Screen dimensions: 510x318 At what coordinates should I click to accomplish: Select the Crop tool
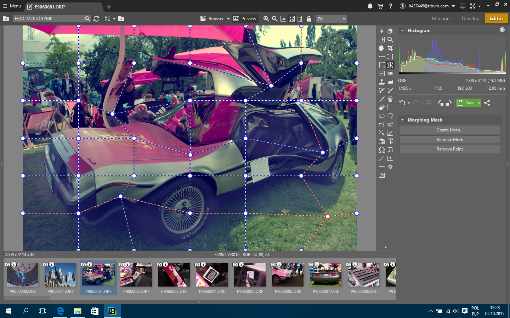click(390, 48)
